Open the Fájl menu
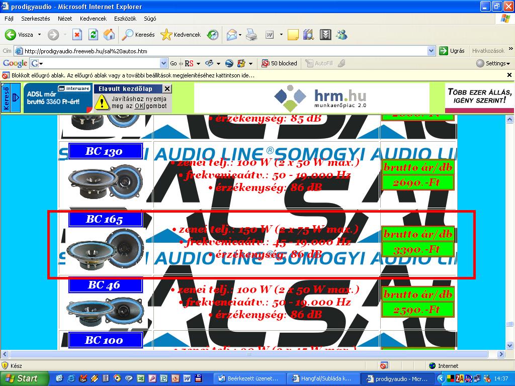This screenshot has width=515, height=386. (9, 19)
